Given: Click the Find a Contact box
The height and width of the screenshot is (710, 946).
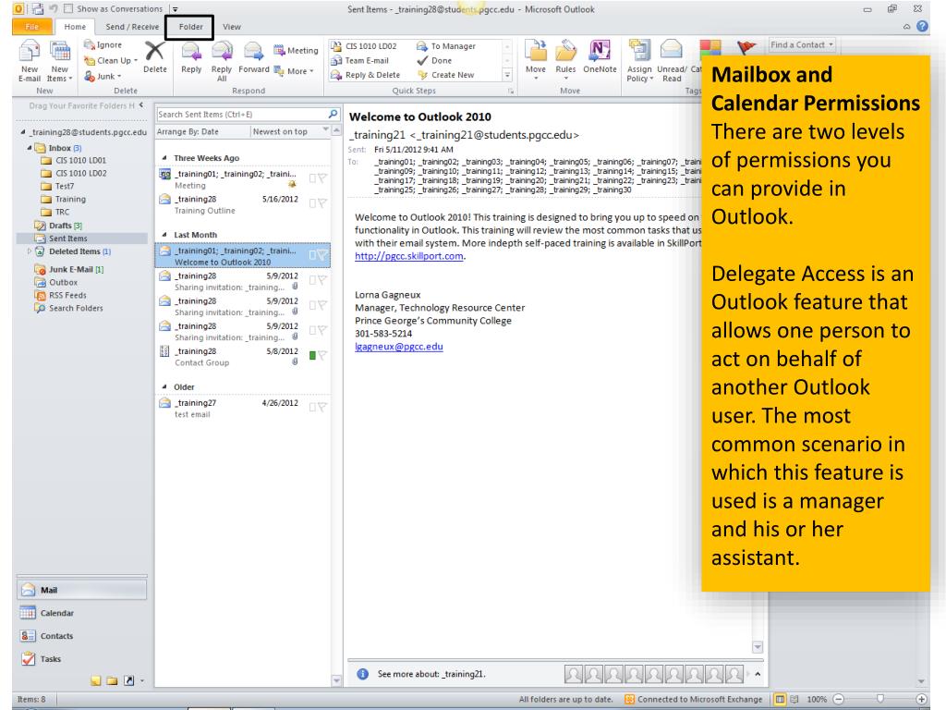Looking at the screenshot, I should (802, 44).
